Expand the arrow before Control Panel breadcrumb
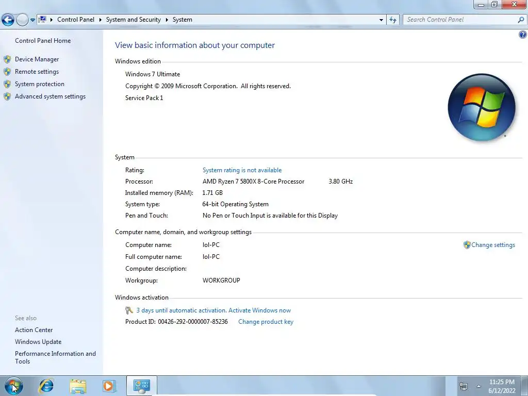The image size is (528, 396). coord(52,20)
